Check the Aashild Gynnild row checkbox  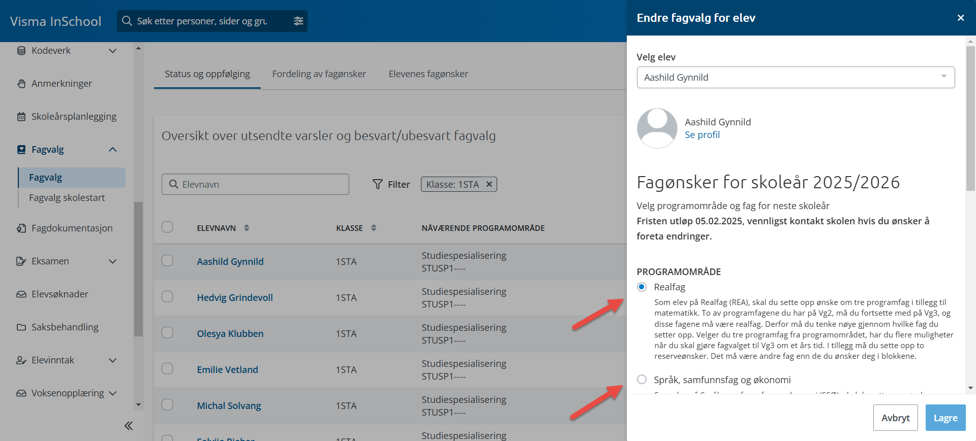point(167,260)
